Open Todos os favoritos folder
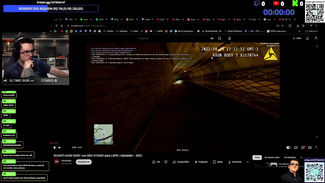 (x=311, y=31)
